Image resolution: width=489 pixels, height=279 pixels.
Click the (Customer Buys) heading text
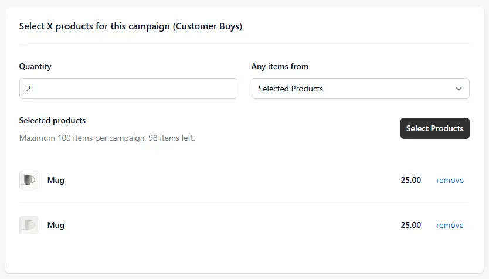[208, 26]
